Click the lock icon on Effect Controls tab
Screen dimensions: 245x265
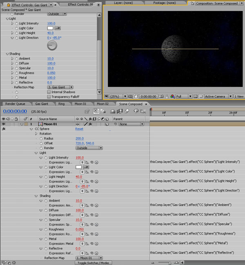pos(9,4)
